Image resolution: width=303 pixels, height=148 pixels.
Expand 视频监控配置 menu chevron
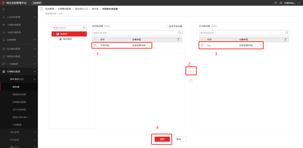point(35,56)
